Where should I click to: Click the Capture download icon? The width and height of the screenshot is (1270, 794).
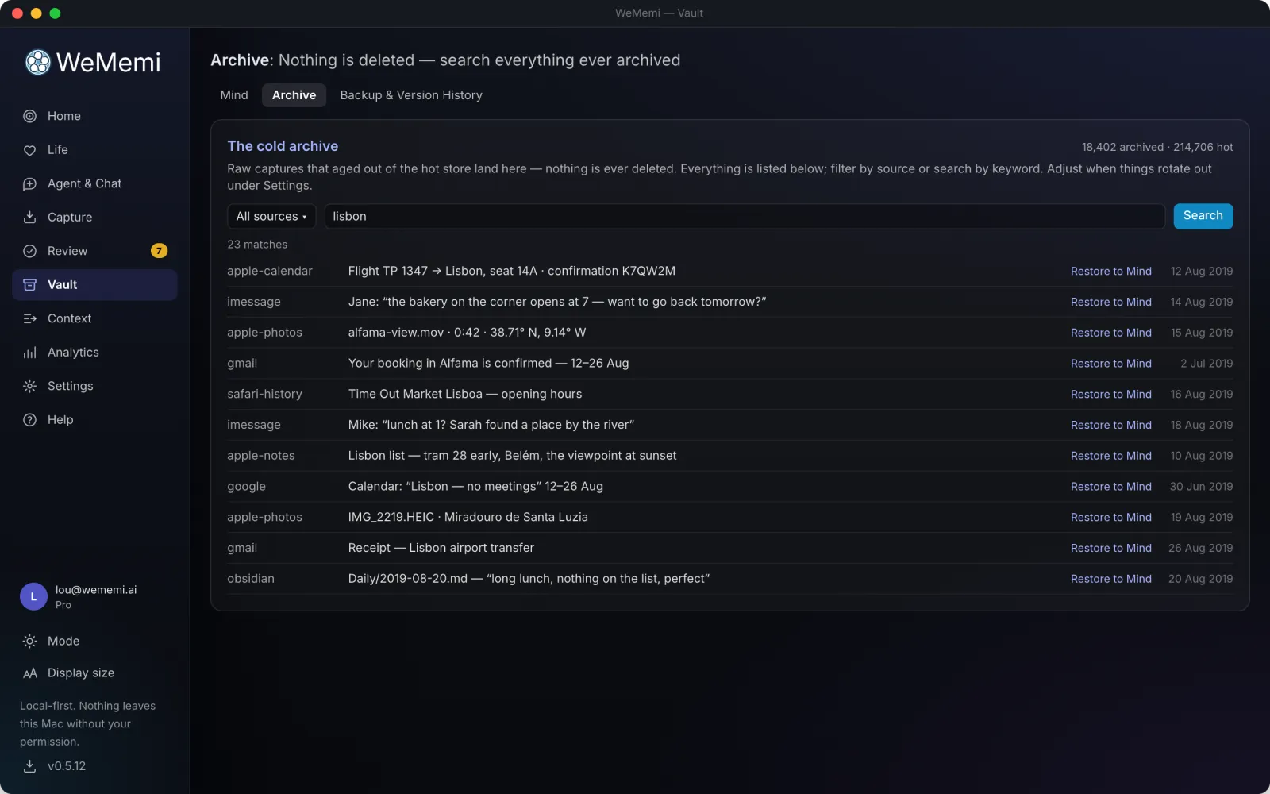pyautogui.click(x=29, y=218)
